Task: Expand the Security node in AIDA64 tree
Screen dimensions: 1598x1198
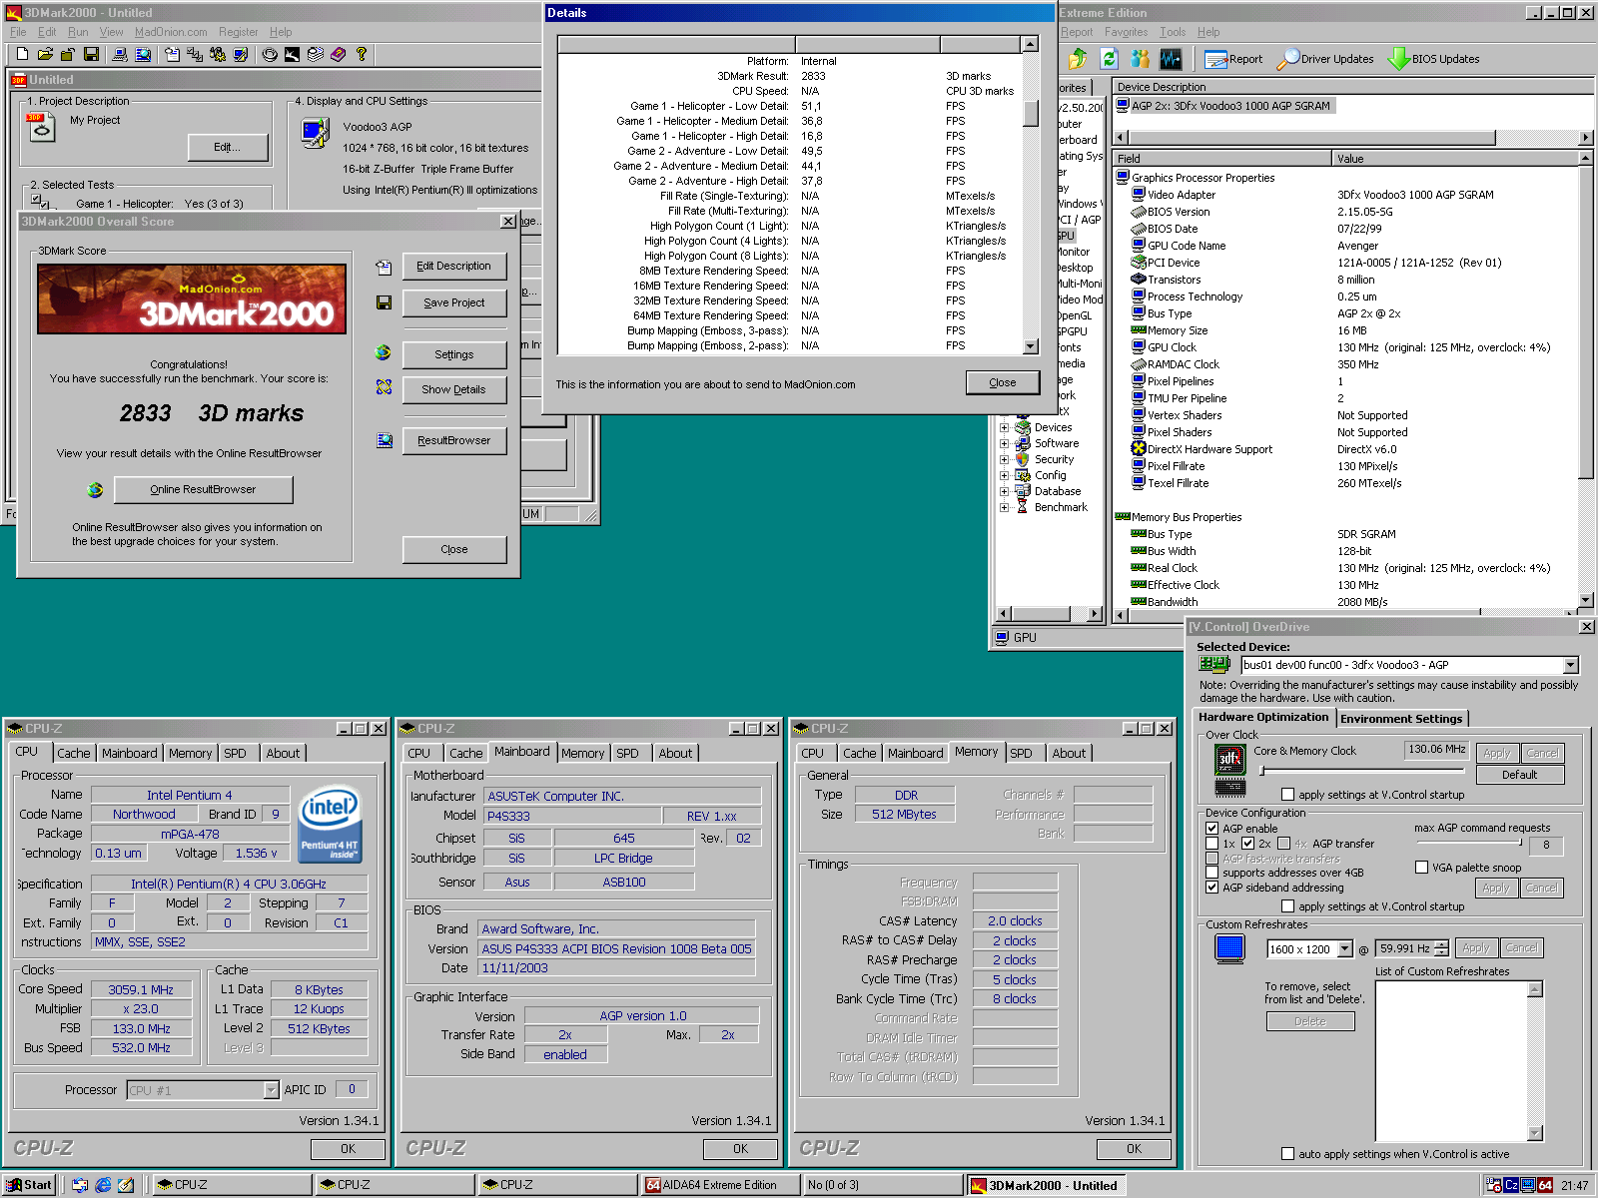Action: (x=1004, y=459)
